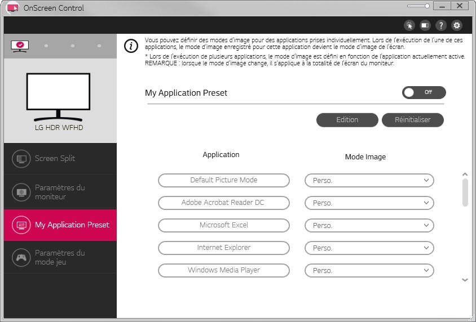Expand picture mode dropdown for Windows Media Player
This screenshot has height=322, width=476.
(x=369, y=271)
